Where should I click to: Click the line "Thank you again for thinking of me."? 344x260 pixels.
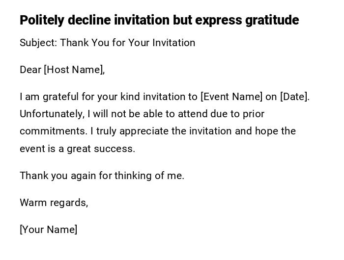click(x=102, y=176)
